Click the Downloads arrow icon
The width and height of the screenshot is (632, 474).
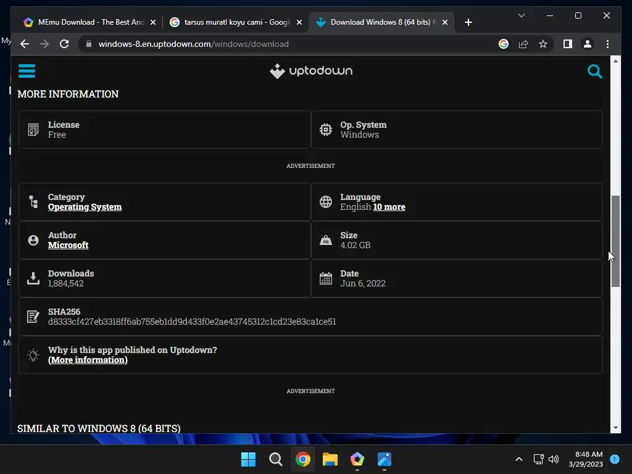point(33,278)
